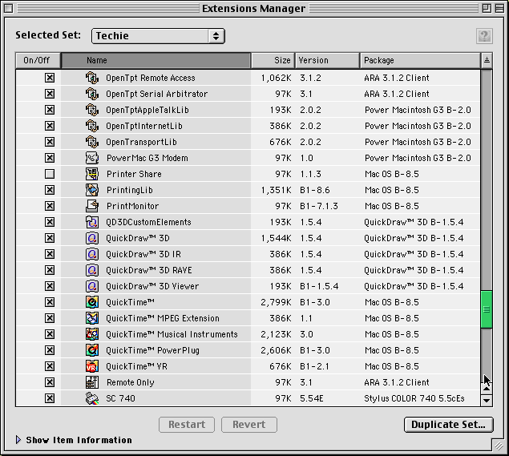Click the "5.54E" version of SC 740
509x456 pixels.
311,398
